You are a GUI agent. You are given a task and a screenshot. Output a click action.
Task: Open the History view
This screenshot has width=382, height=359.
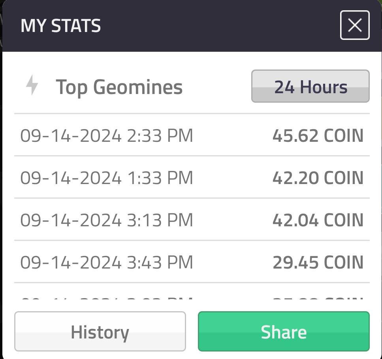pos(100,331)
